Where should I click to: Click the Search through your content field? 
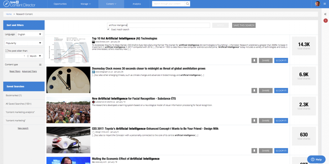(168, 4)
